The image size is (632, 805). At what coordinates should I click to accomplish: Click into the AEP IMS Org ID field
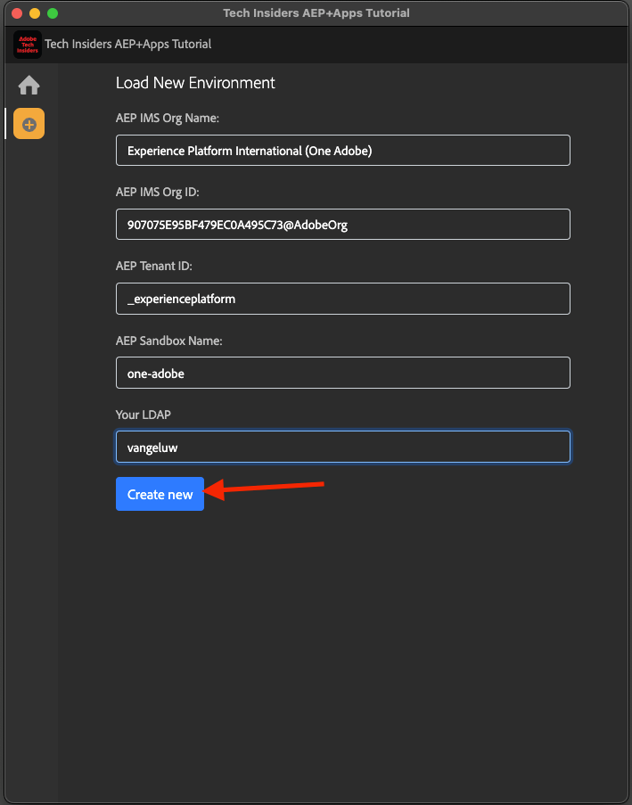coord(342,225)
